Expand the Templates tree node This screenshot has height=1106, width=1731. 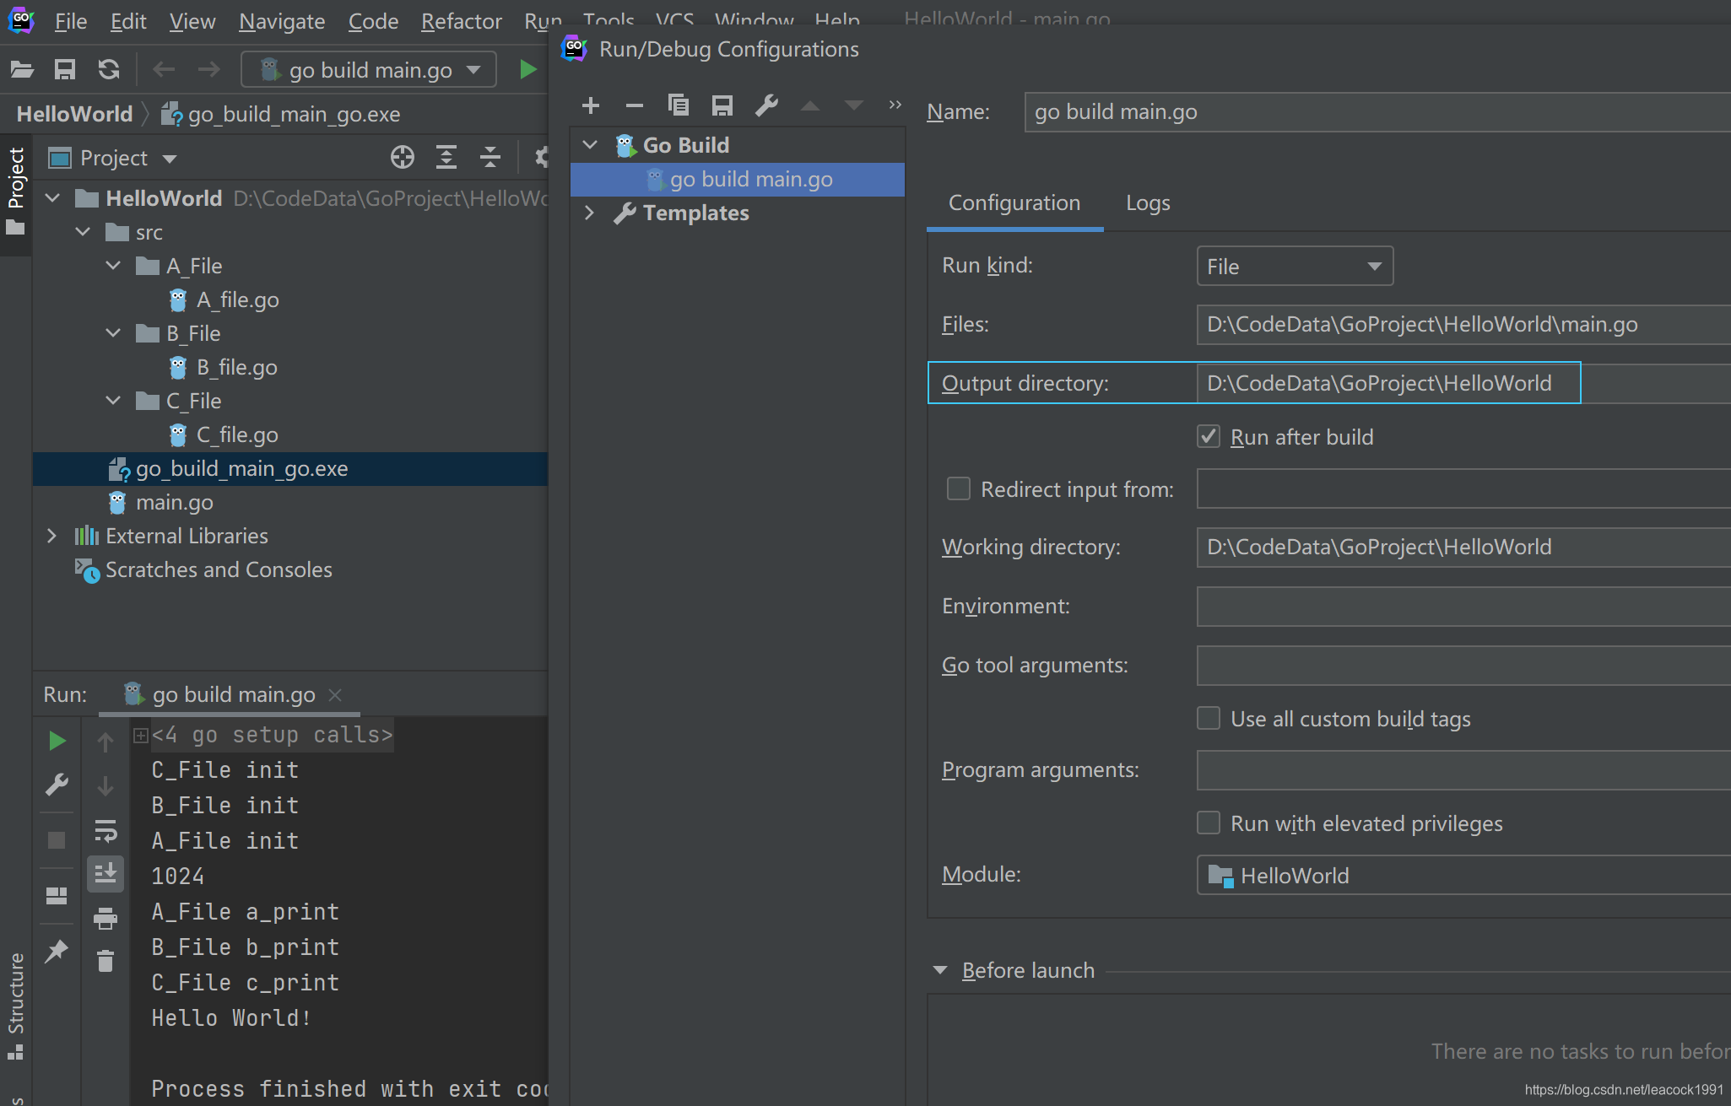click(590, 213)
